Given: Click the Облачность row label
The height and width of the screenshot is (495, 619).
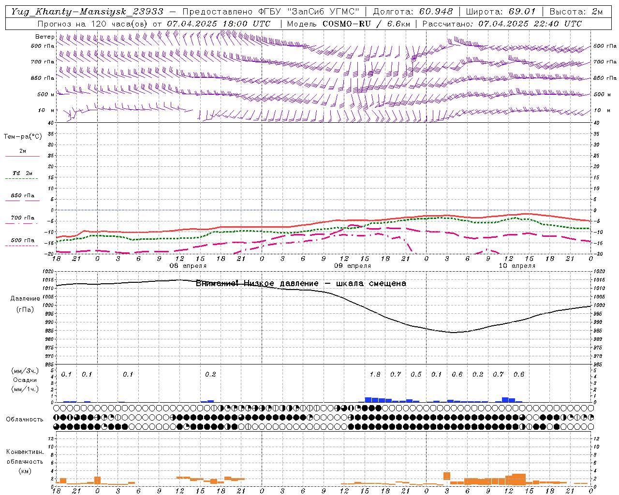Looking at the screenshot, I should click(x=25, y=420).
